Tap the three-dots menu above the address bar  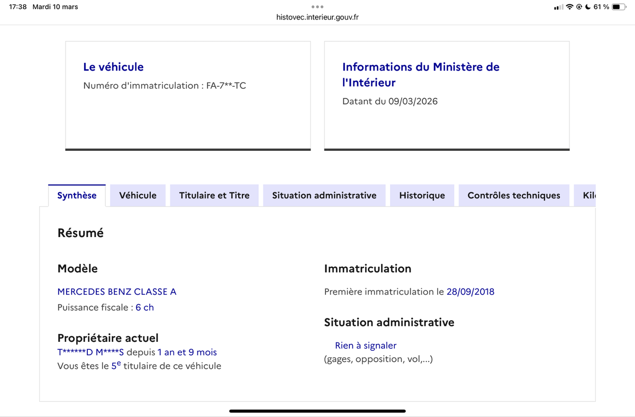coord(317,7)
